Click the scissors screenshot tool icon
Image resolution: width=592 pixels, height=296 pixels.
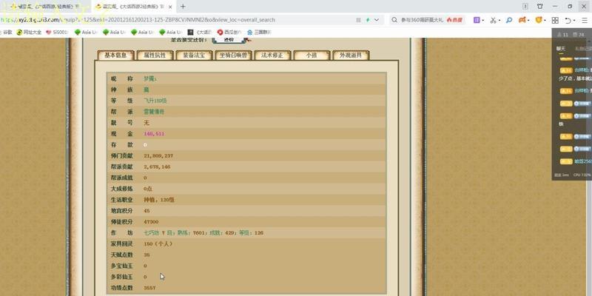pyautogui.click(x=494, y=20)
